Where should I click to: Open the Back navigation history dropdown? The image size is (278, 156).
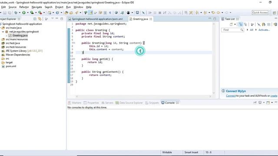click(222, 13)
